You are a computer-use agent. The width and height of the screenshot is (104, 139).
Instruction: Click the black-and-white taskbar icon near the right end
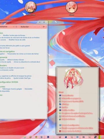(x=95, y=137)
